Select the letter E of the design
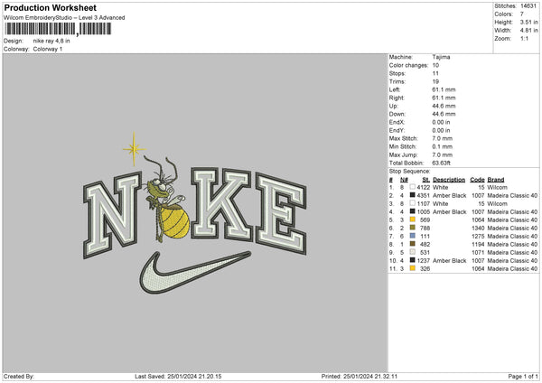The width and height of the screenshot is (542, 383). pos(281,213)
